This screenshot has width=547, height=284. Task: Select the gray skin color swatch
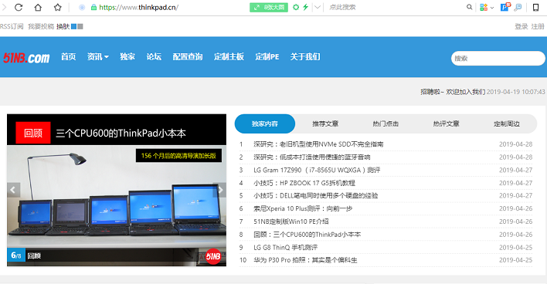[80, 26]
